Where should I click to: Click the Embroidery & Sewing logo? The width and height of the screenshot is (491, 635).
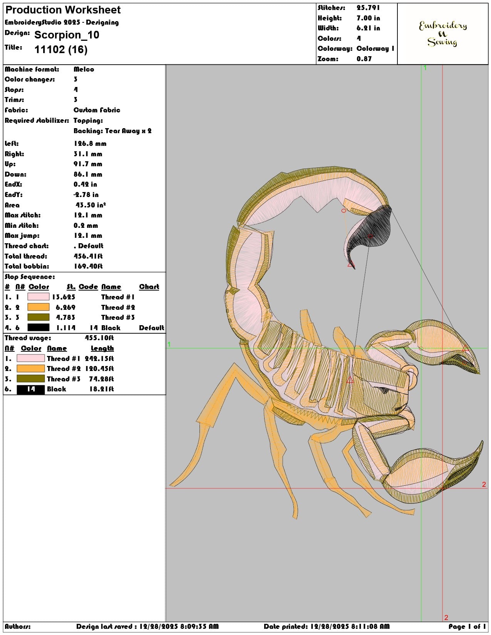click(443, 33)
